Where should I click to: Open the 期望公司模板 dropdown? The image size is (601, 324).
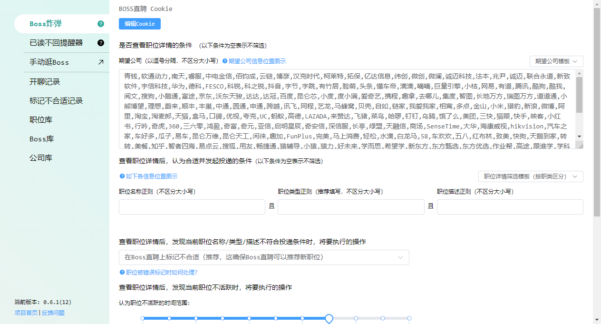556,61
